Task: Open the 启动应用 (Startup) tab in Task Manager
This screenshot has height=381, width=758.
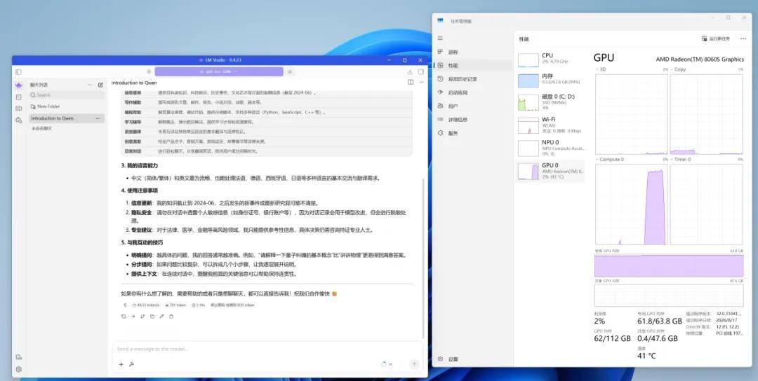Action: click(x=473, y=92)
